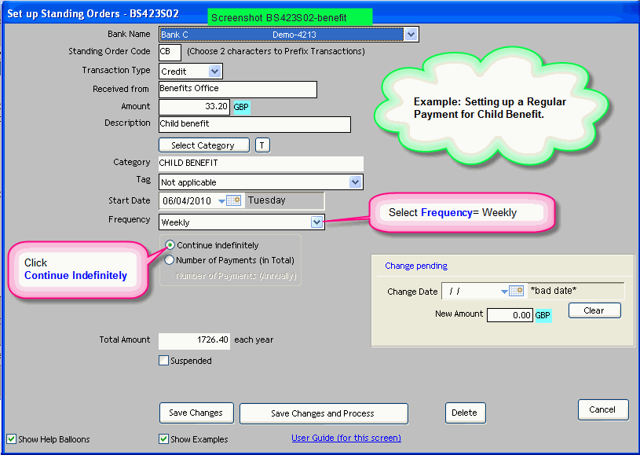Image resolution: width=640 pixels, height=455 pixels.
Task: Click the Description text field
Action: click(254, 124)
